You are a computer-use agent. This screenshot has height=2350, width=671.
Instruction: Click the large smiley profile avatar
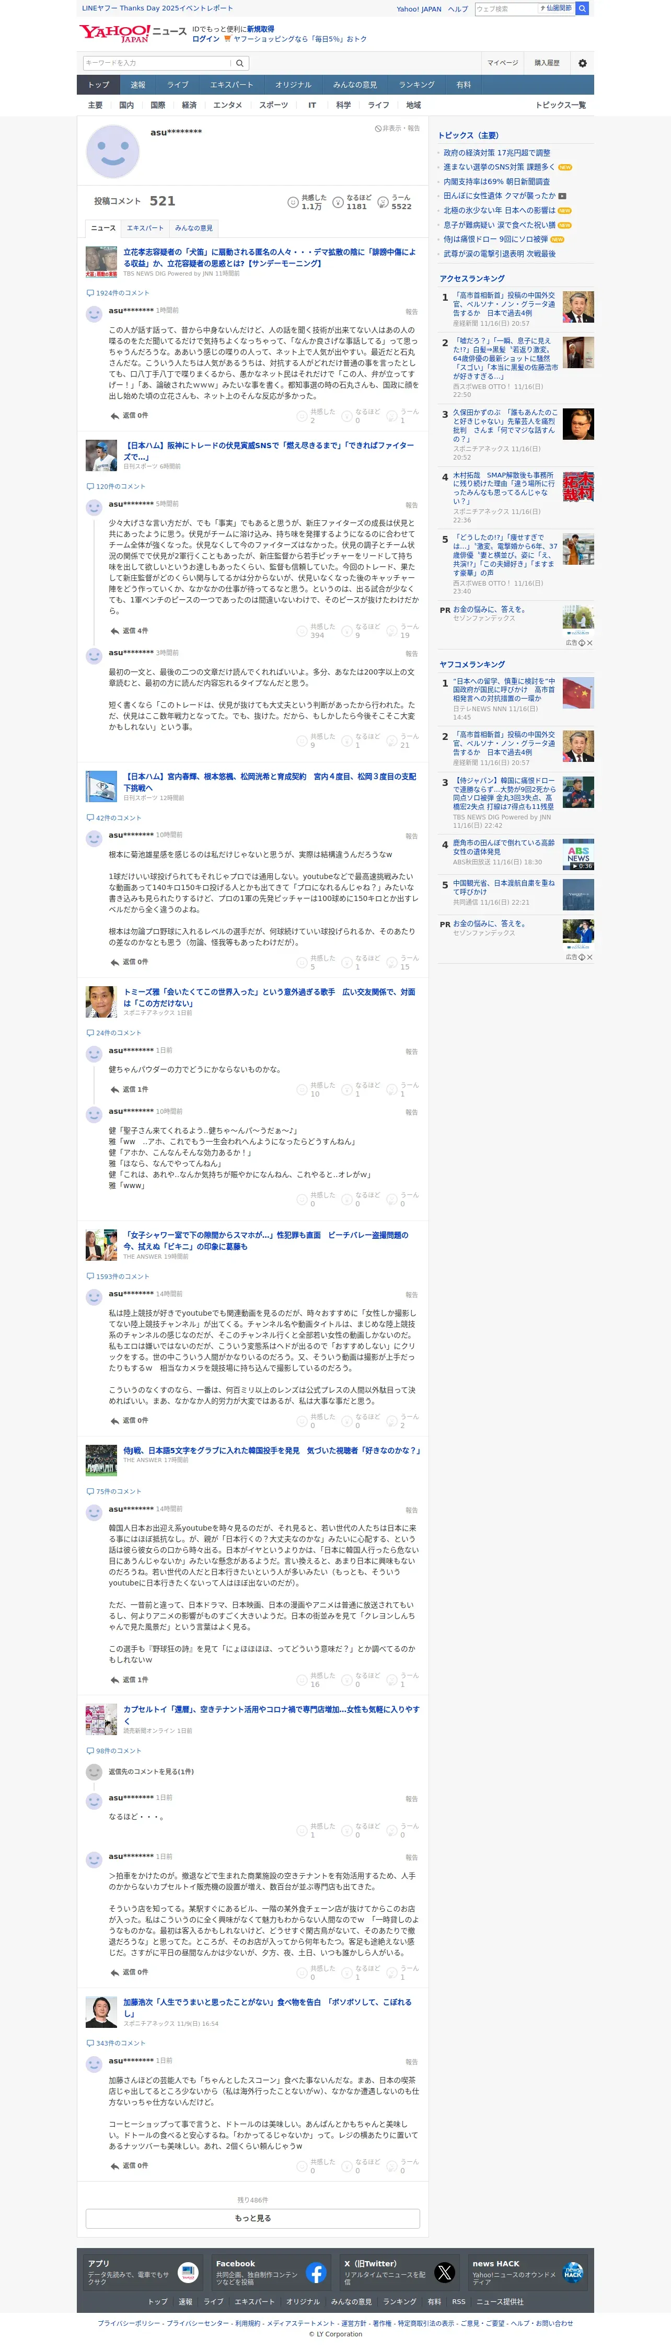click(112, 152)
